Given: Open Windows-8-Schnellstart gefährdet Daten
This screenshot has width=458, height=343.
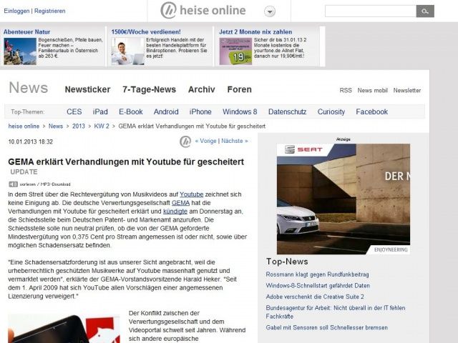Looking at the screenshot, I should point(318,286).
